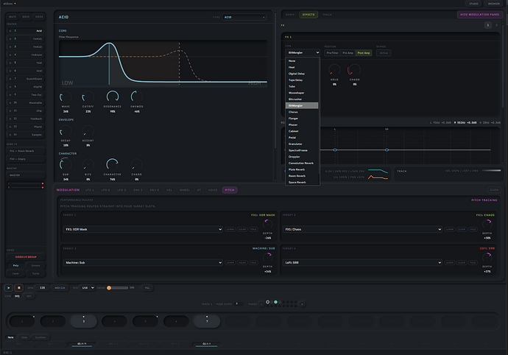Open the Pitch modulation tab

tap(230, 190)
